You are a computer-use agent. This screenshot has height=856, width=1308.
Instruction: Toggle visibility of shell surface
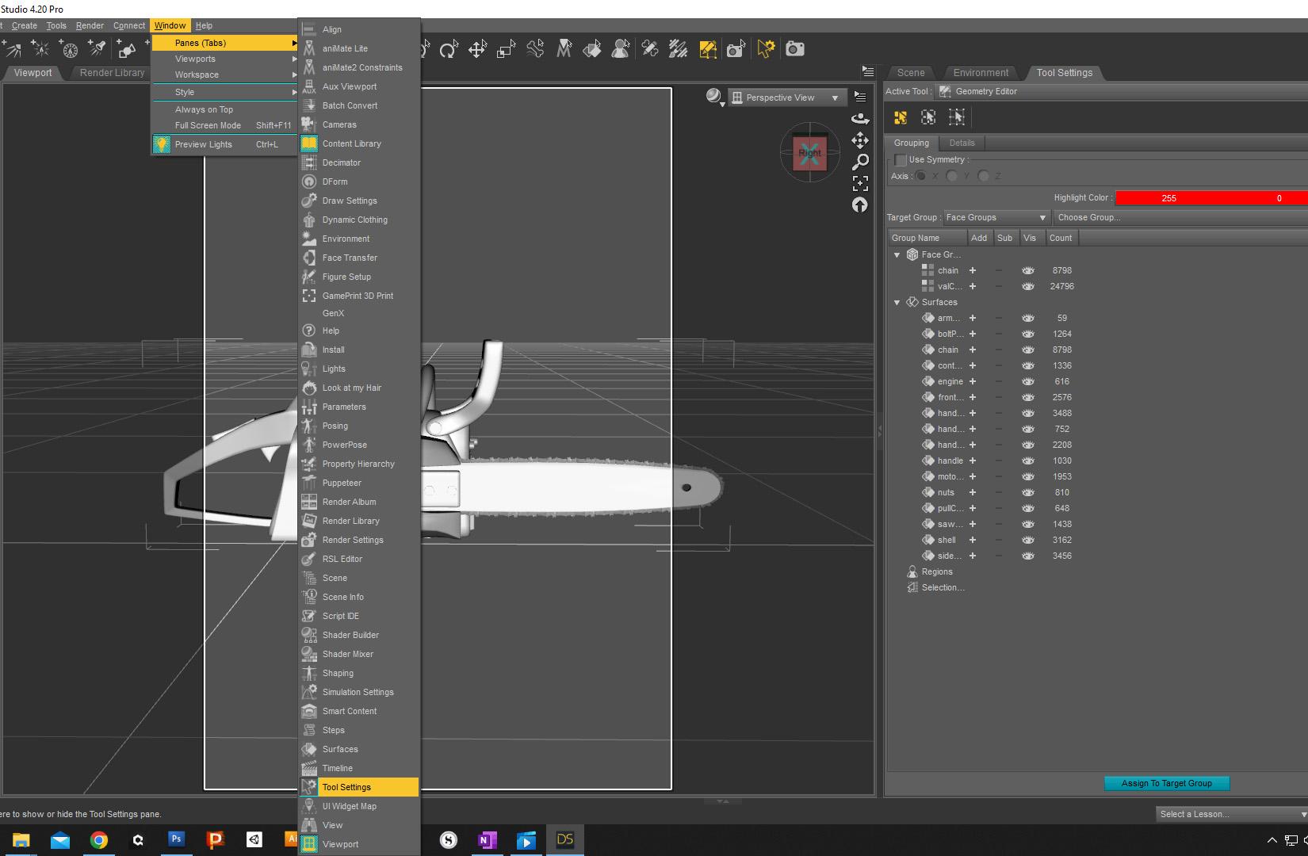click(x=1028, y=540)
